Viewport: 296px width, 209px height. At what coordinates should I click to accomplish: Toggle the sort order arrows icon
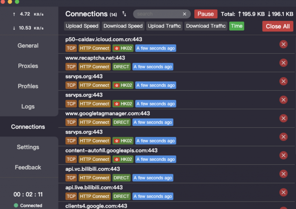click(124, 14)
